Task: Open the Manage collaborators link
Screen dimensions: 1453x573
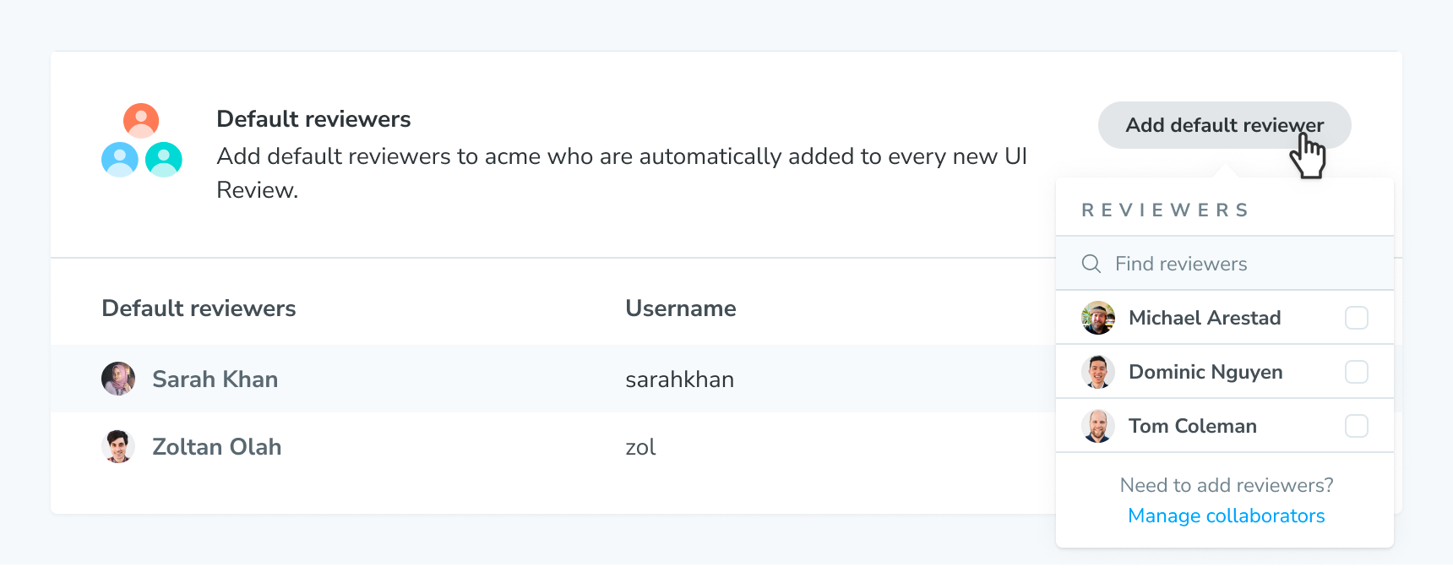Action: coord(1226,516)
